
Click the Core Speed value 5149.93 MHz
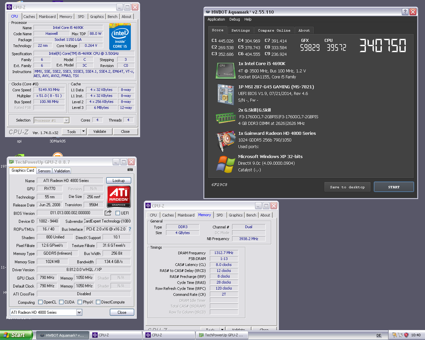click(x=49, y=90)
